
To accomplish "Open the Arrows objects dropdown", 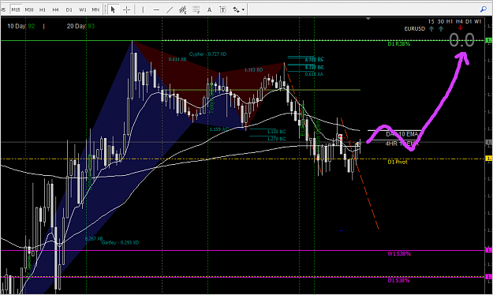I will click(239, 9).
